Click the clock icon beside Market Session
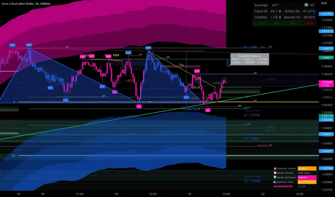Viewport: 335px width, 197px height. coord(275,173)
